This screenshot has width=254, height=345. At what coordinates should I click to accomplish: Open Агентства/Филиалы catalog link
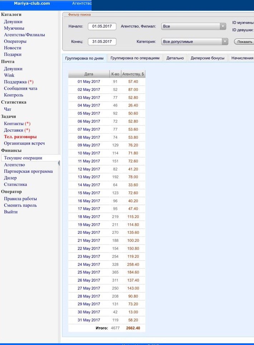pyautogui.click(x=24, y=35)
